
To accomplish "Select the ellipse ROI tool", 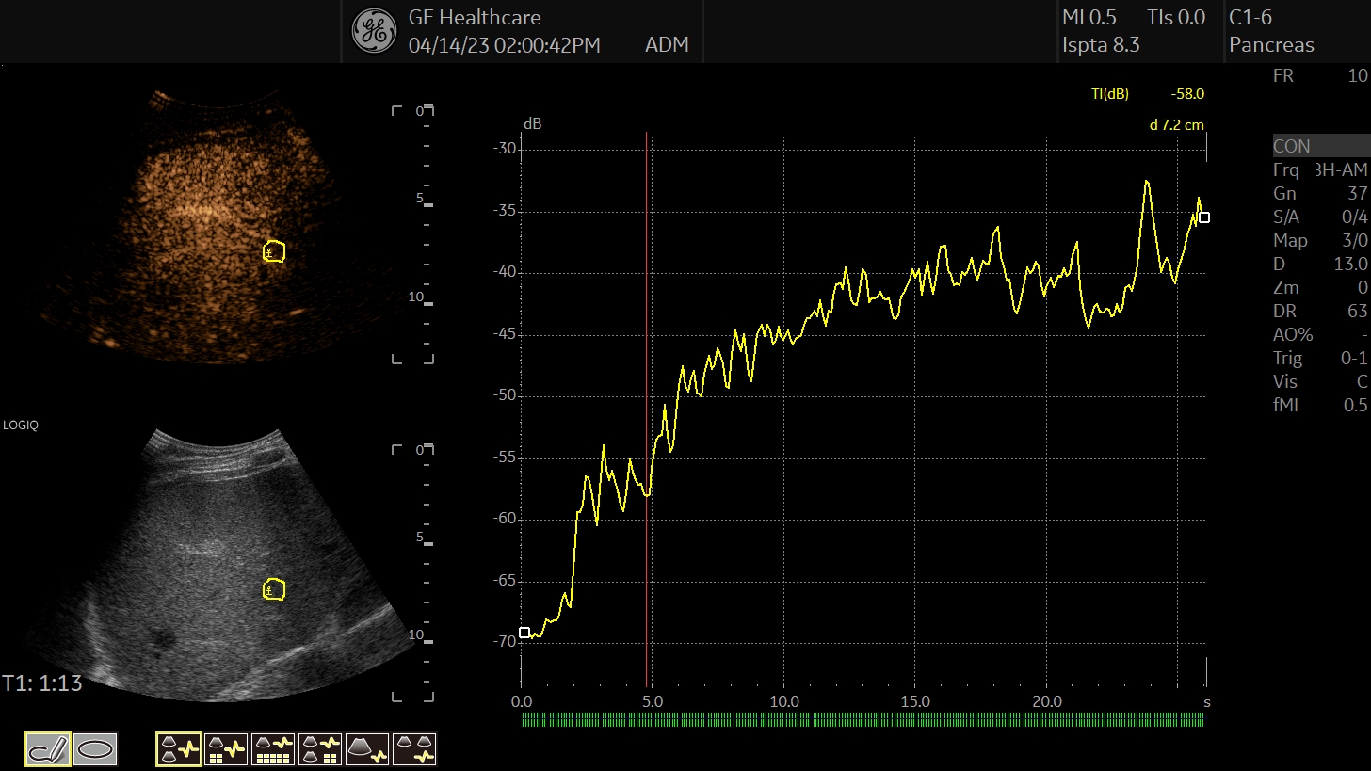I will [x=95, y=749].
